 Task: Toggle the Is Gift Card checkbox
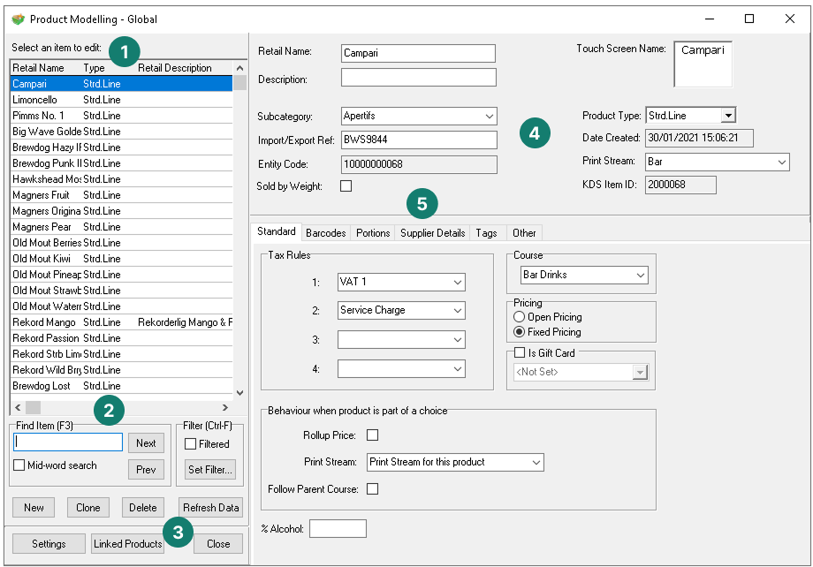(520, 353)
